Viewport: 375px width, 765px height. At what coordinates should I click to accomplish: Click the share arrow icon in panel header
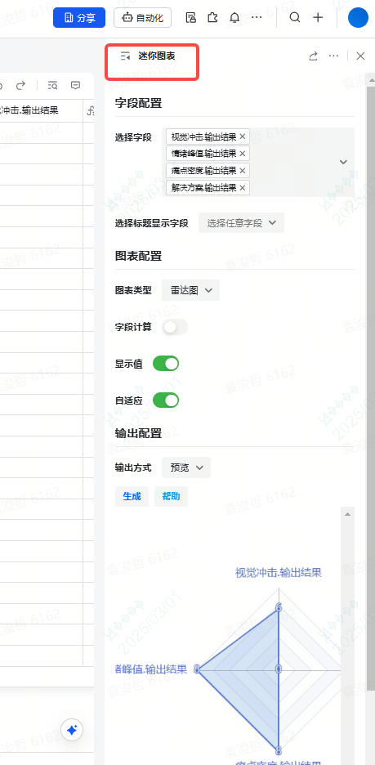313,56
